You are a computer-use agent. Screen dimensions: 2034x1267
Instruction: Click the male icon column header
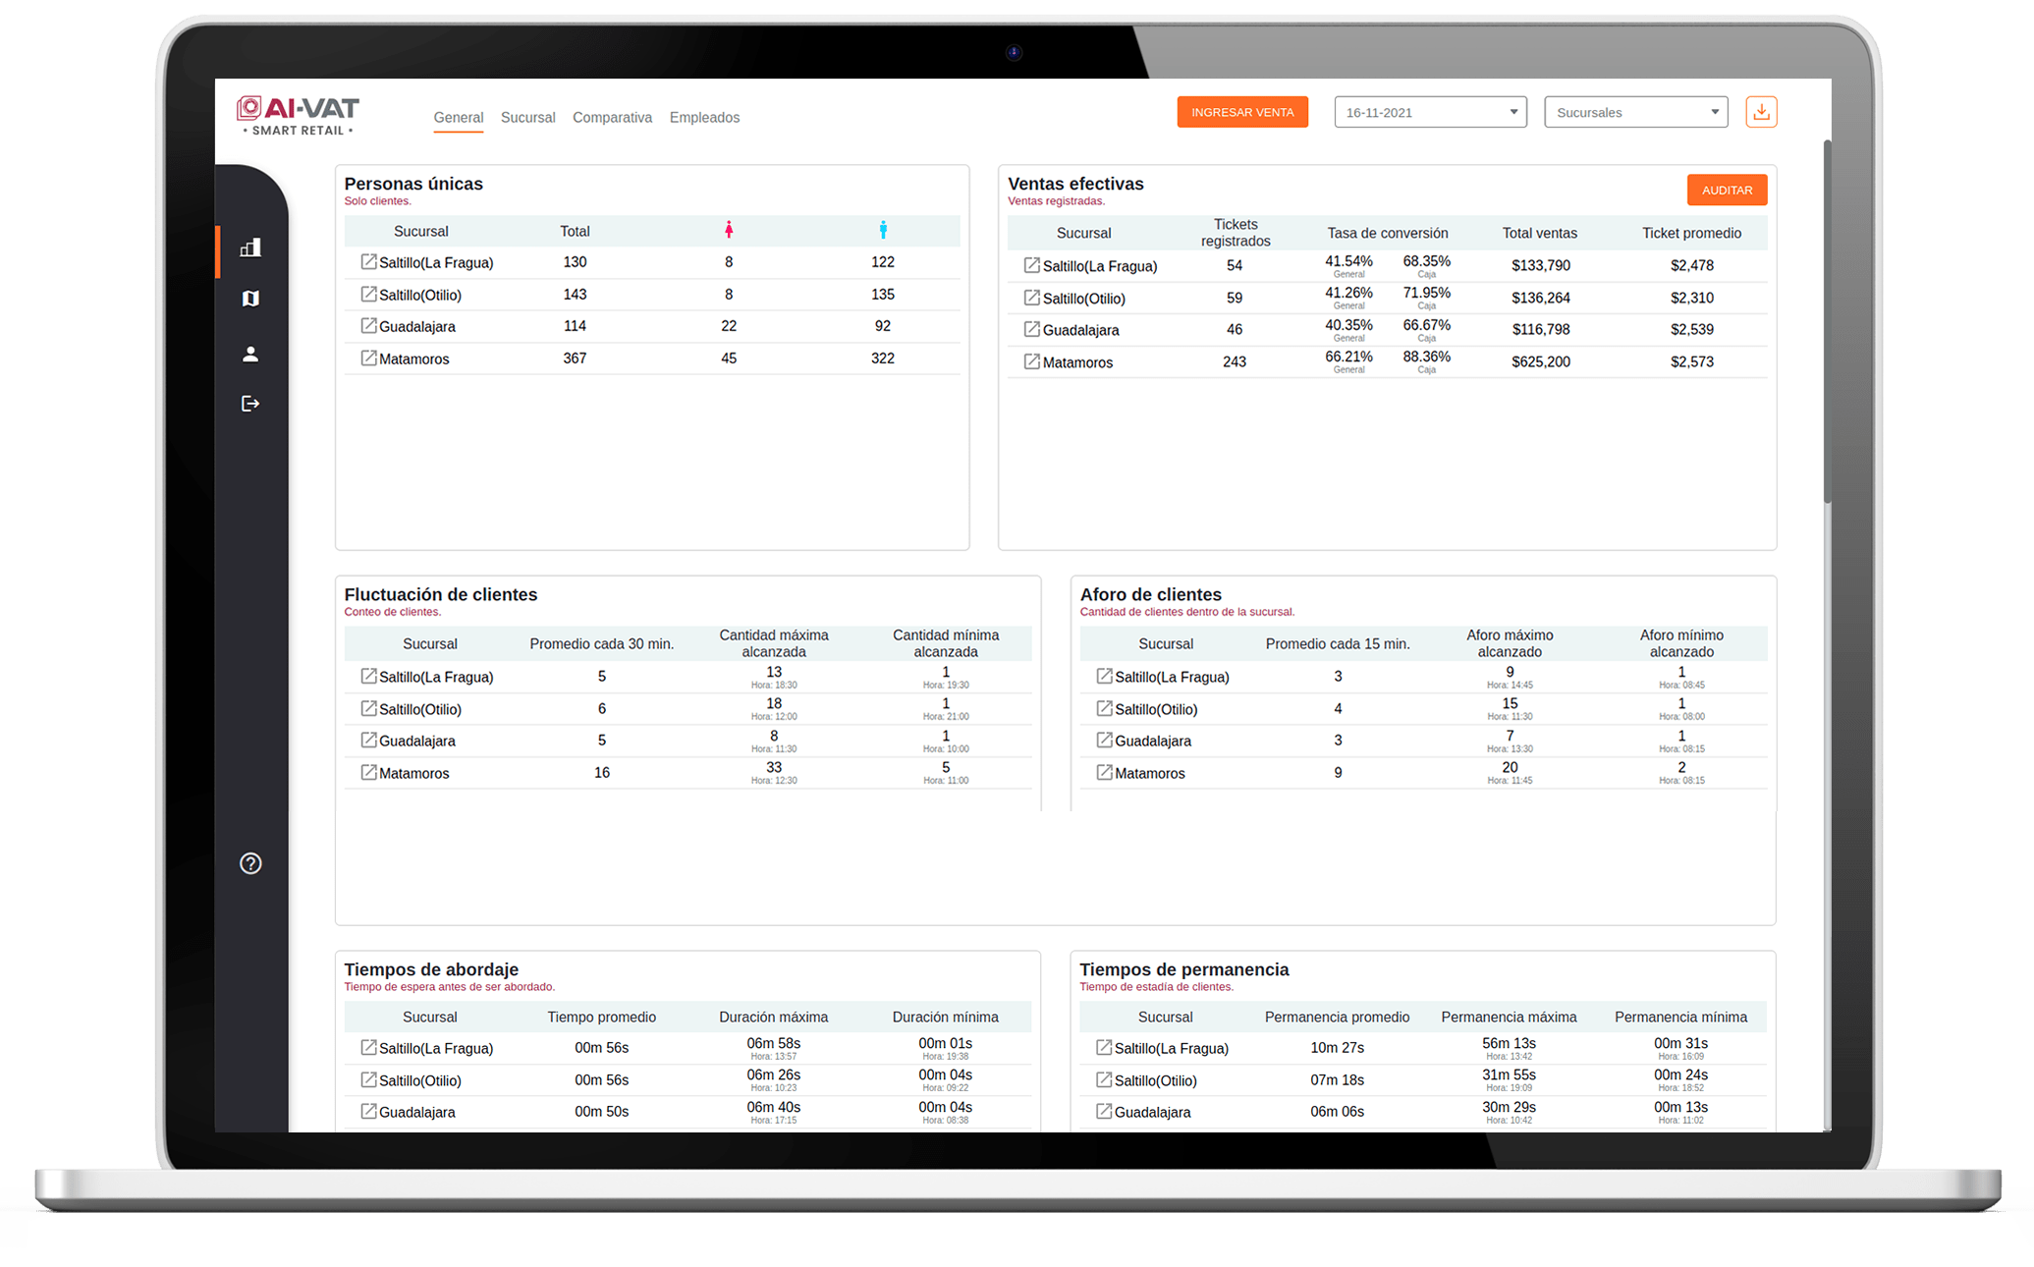[883, 230]
